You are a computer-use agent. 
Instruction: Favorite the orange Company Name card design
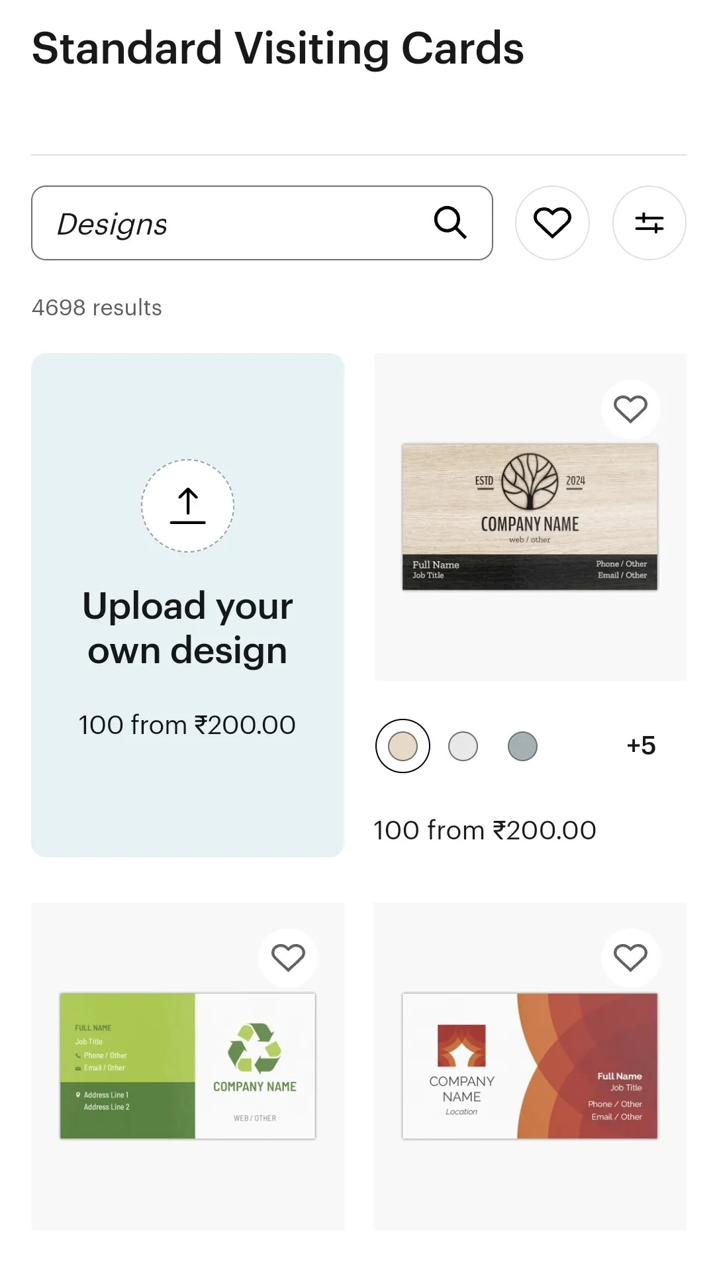click(631, 957)
